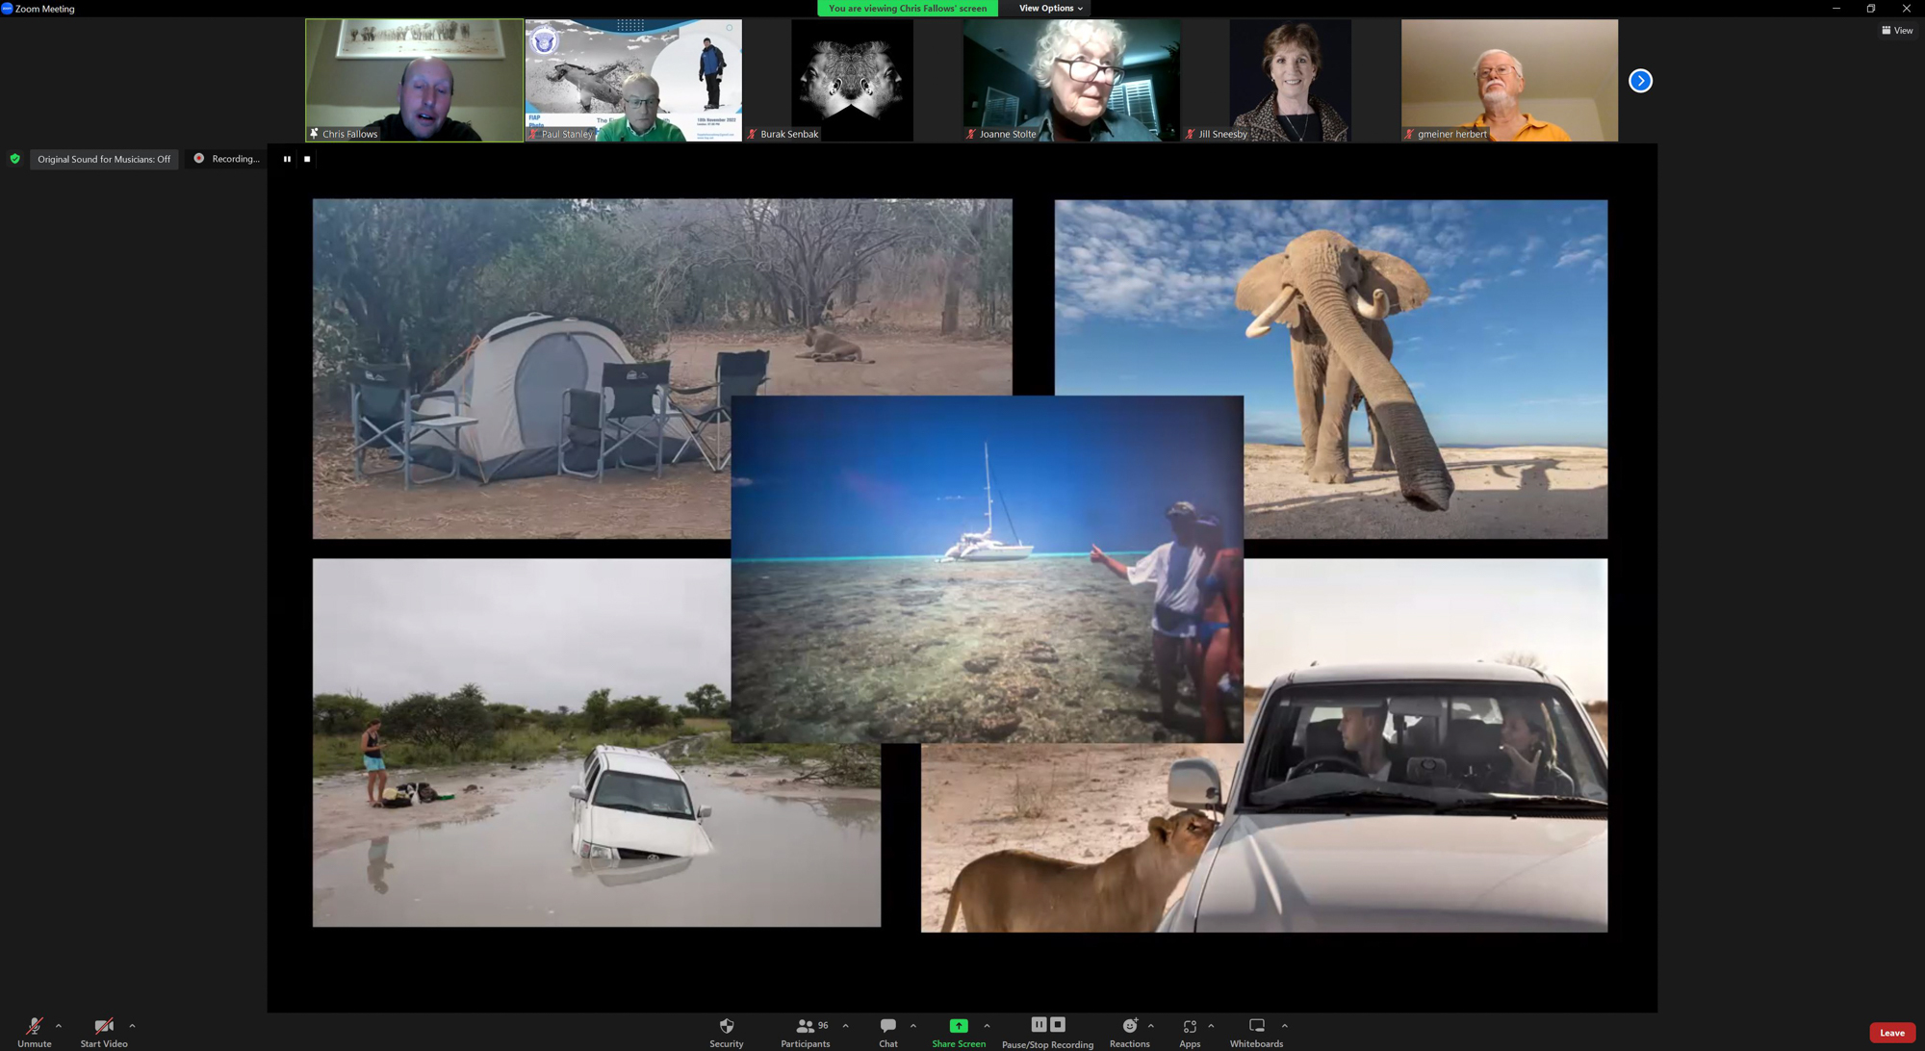Click the red Leave button
This screenshot has width=1925, height=1051.
click(x=1891, y=1033)
